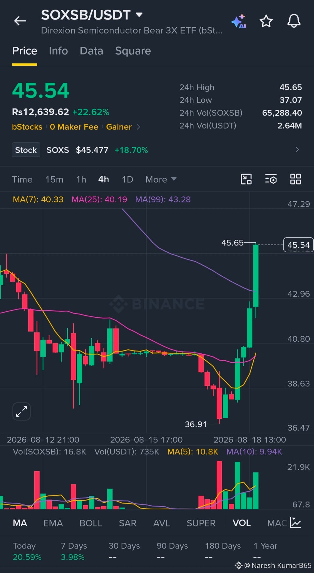Switch to the Price tab
This screenshot has height=573, width=314.
pyautogui.click(x=25, y=51)
